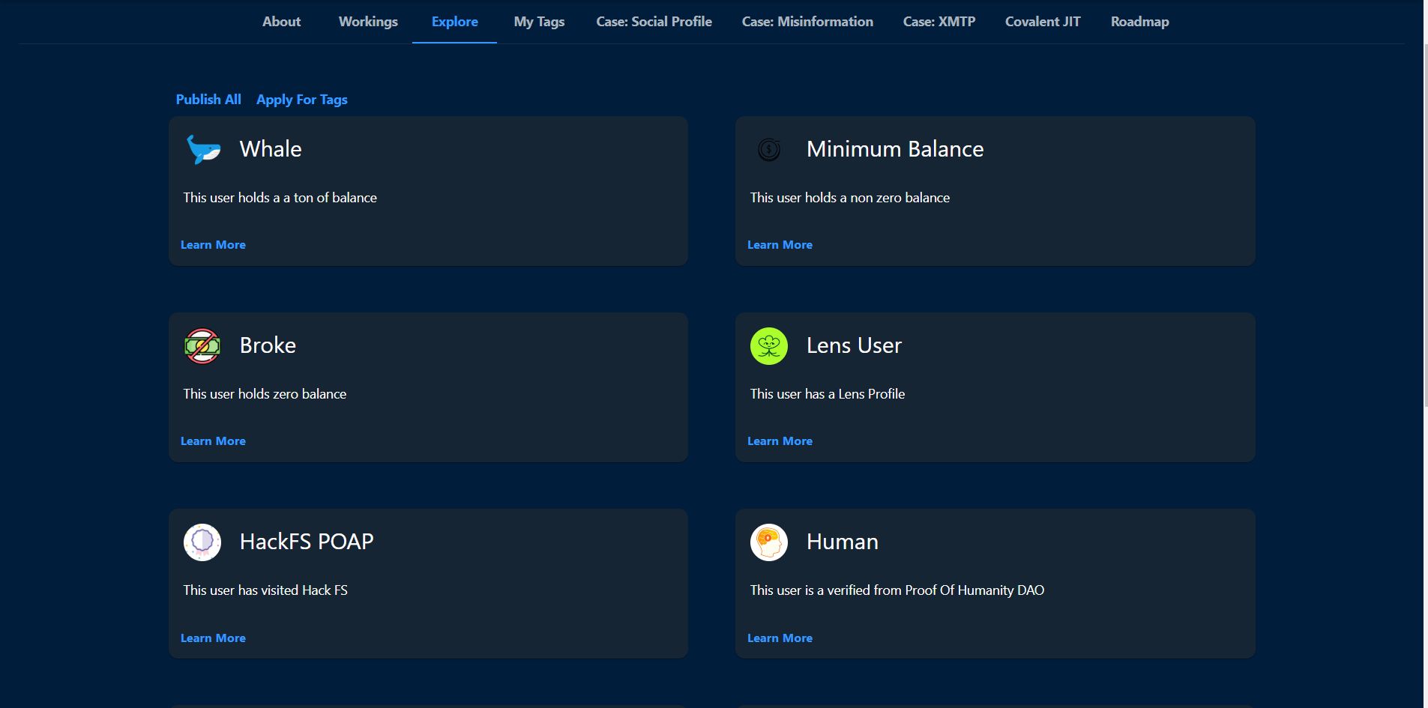This screenshot has width=1428, height=708.
Task: Click the Human head icon
Action: pyautogui.click(x=769, y=542)
